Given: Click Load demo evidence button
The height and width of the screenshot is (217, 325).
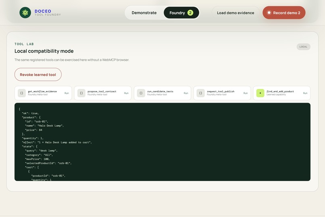Looking at the screenshot, I should coord(235,13).
